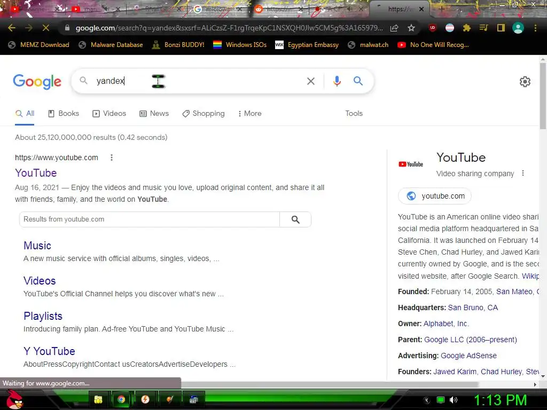Screen dimensions: 547x410
Task: Open the Google AdSense link
Action: pos(468,356)
